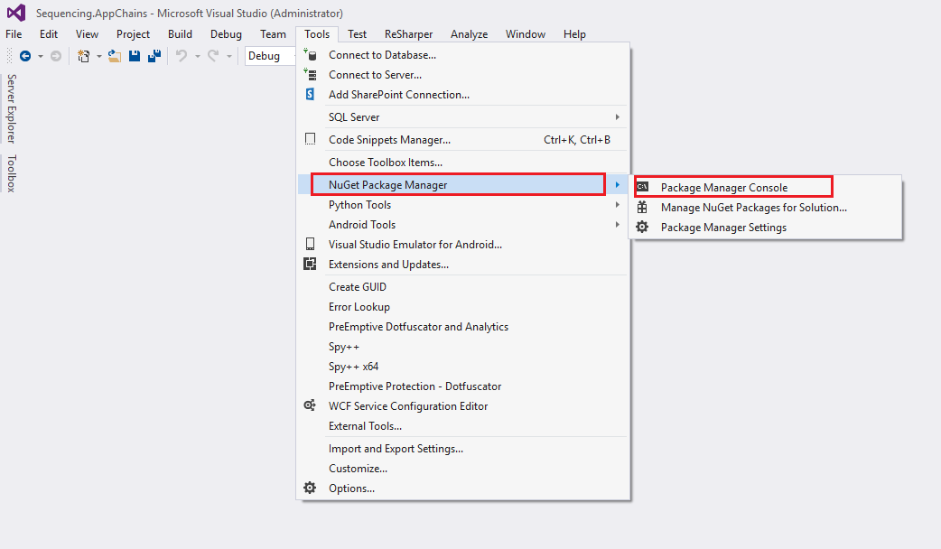Image resolution: width=941 pixels, height=549 pixels.
Task: Select Connect to Database
Action: point(463,54)
